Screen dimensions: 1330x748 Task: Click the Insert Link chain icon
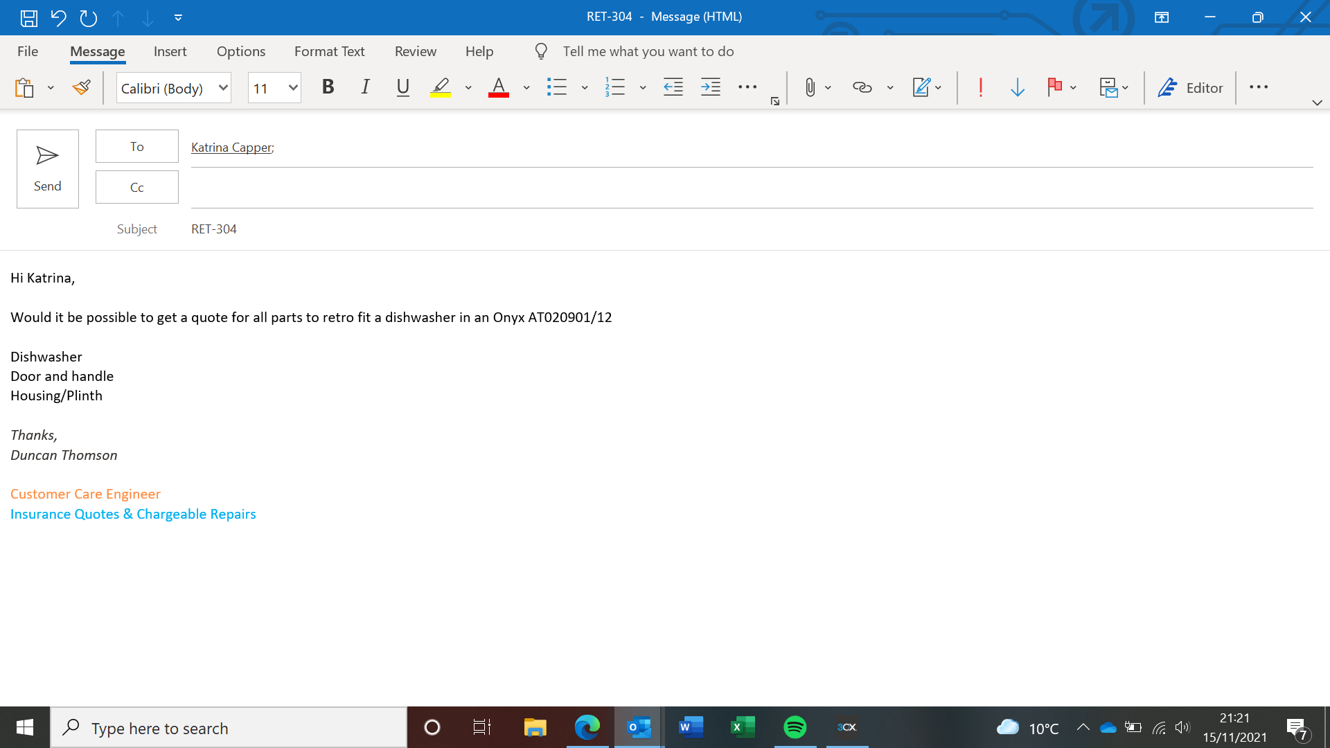[862, 87]
